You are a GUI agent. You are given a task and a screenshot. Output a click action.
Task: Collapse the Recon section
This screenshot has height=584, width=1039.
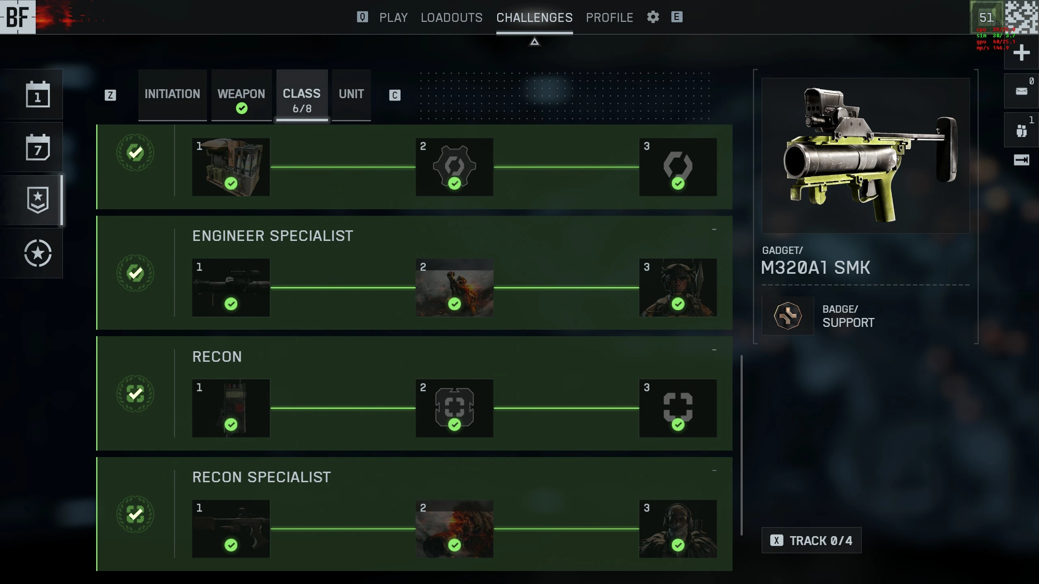pos(714,350)
